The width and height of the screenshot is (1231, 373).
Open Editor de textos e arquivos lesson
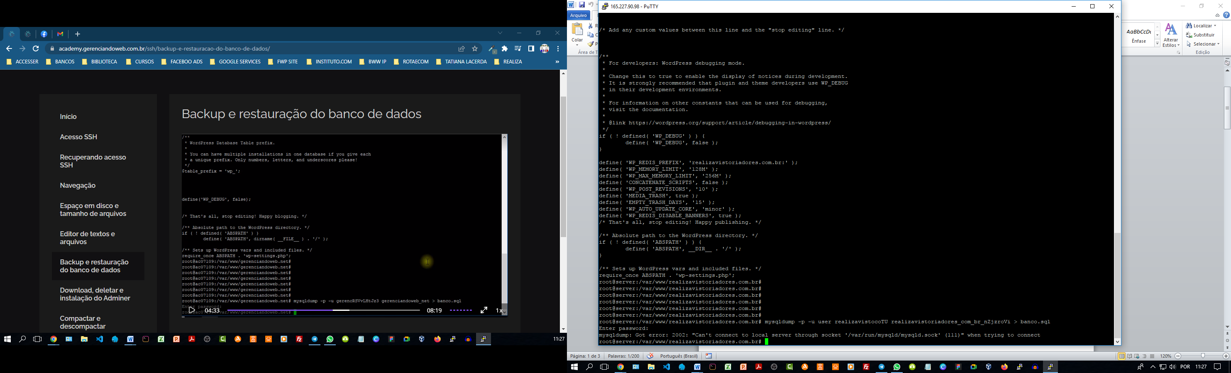click(88, 238)
